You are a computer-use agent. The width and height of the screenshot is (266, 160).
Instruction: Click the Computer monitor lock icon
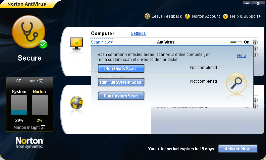pyautogui.click(x=76, y=44)
